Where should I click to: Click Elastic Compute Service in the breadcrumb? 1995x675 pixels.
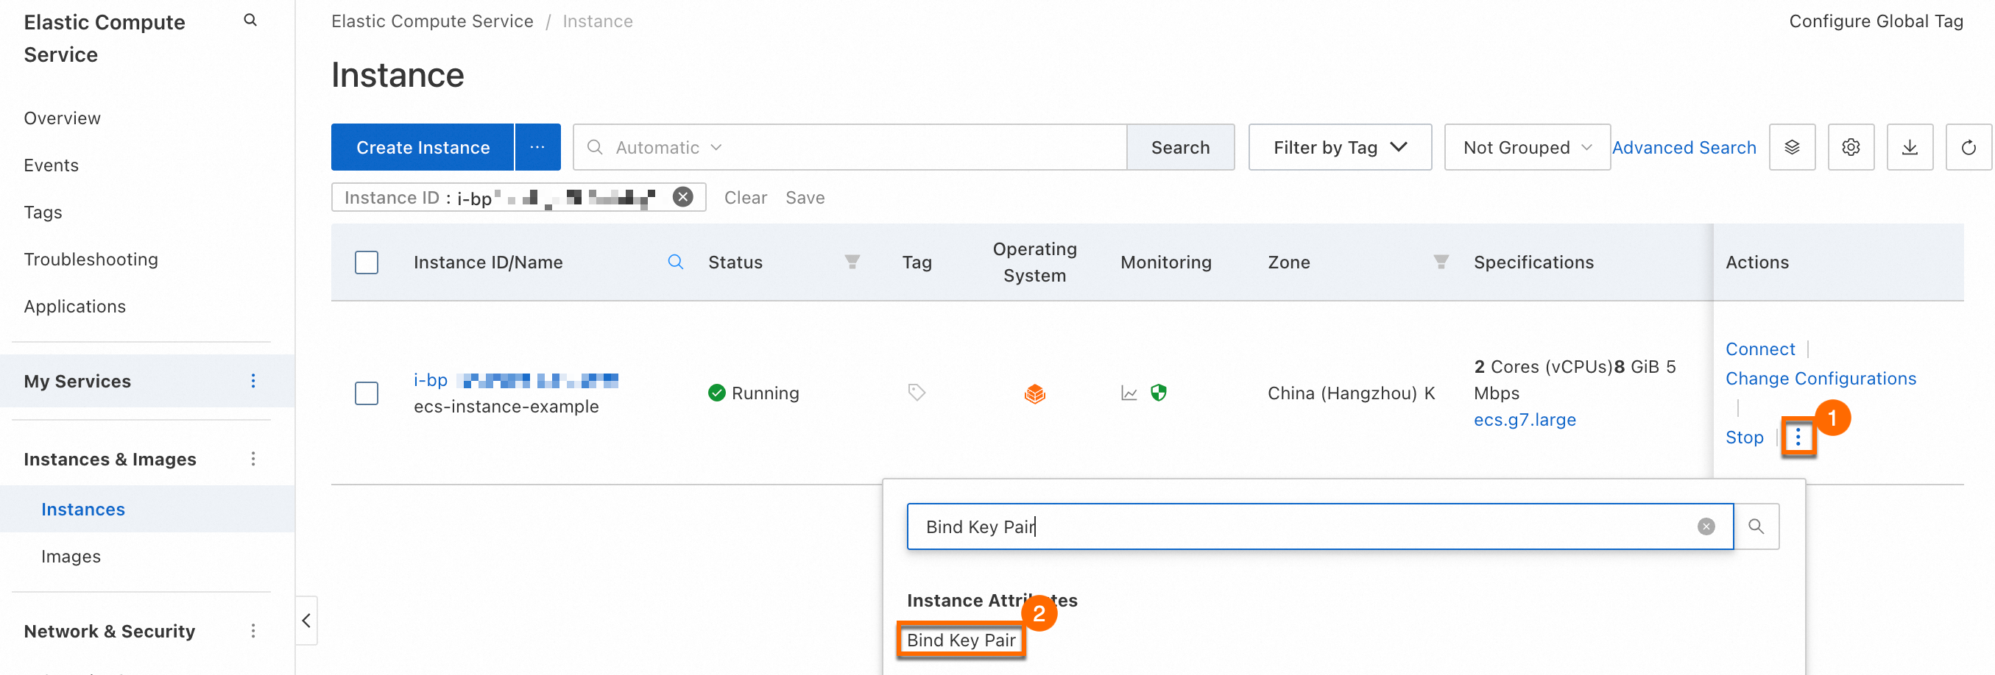coord(432,21)
